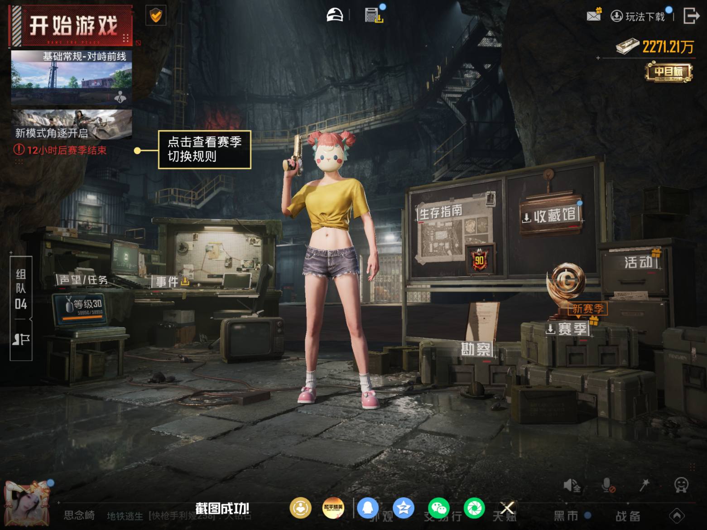
Task: Click the 新赛季 new season tag
Action: click(588, 308)
